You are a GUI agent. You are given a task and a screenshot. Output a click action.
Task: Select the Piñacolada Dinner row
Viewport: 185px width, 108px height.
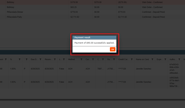coord(92,12)
